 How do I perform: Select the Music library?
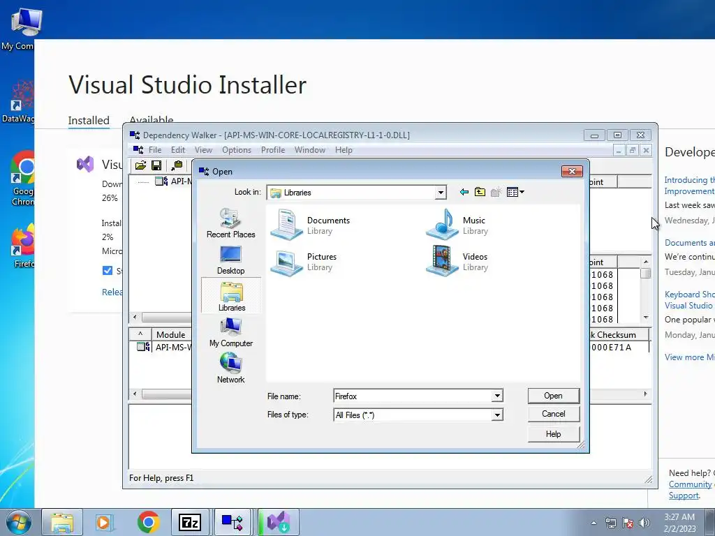coord(457,225)
